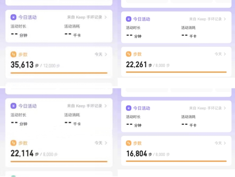
Task: Tap purple 今日活动 icon above 22,114 steps
Action: pyautogui.click(x=13, y=106)
